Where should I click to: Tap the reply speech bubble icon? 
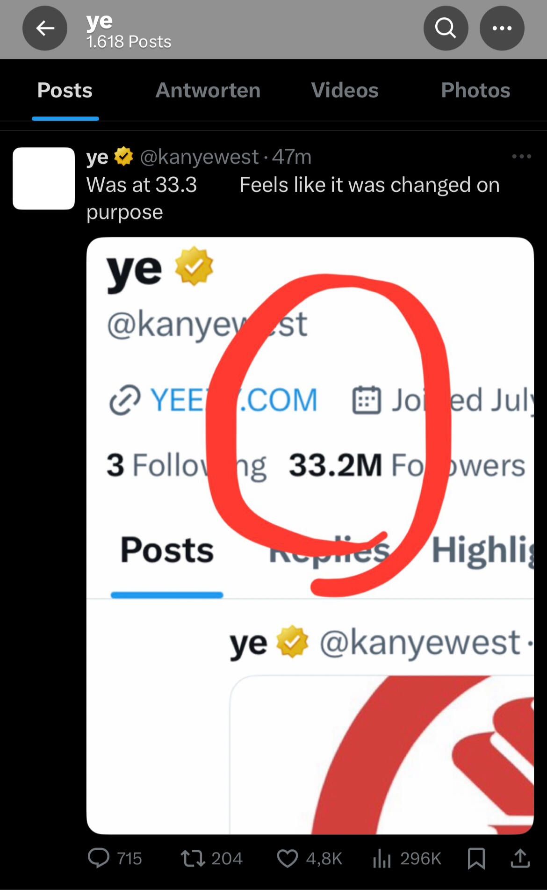(99, 858)
